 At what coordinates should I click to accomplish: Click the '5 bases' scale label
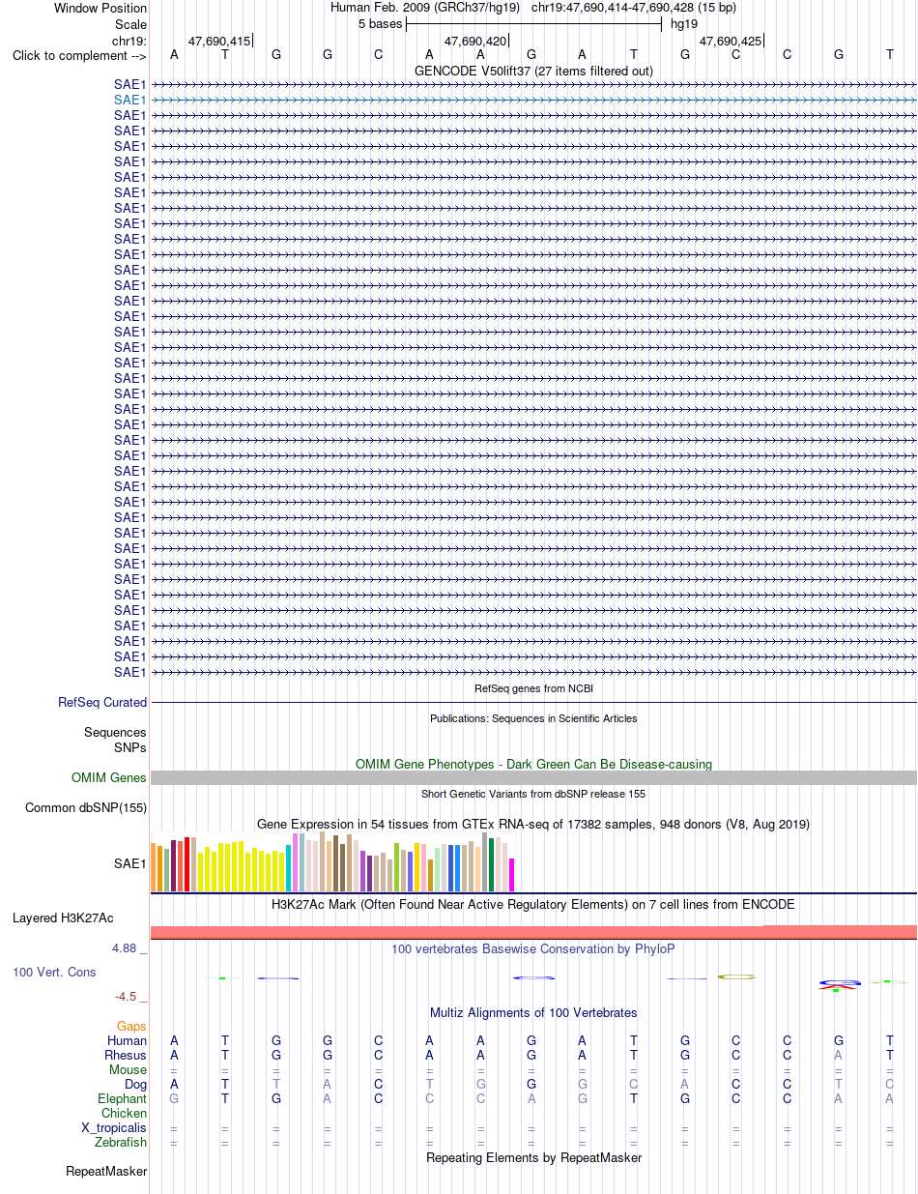click(x=380, y=23)
